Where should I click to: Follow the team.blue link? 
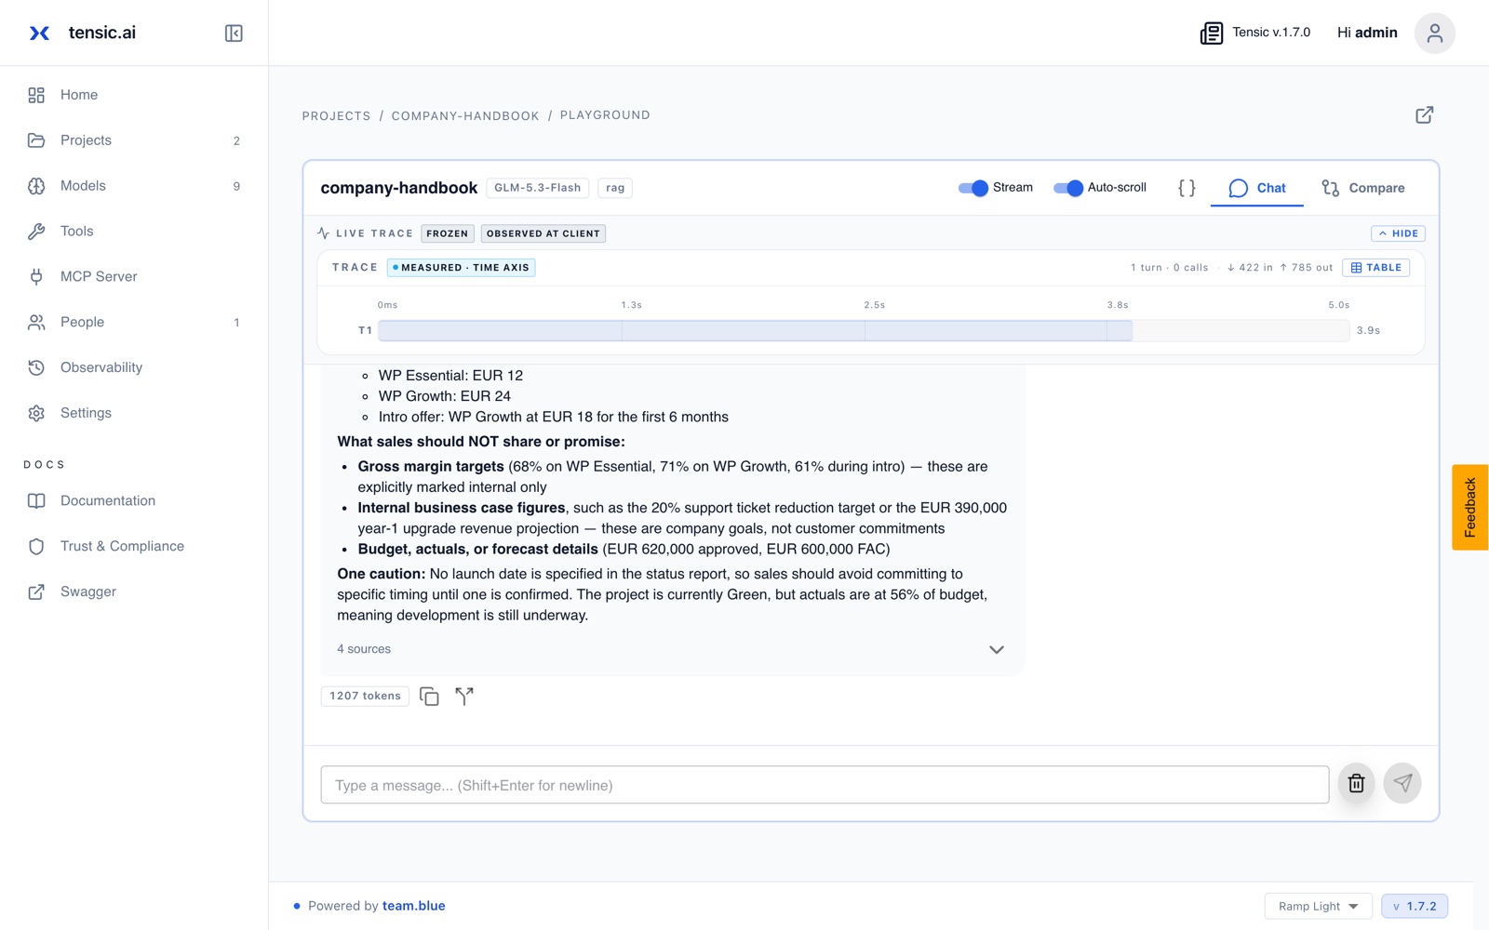click(413, 906)
